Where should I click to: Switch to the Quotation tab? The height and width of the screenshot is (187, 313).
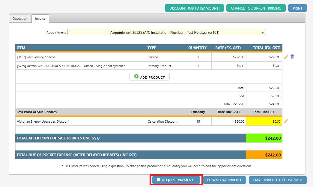pos(20,18)
